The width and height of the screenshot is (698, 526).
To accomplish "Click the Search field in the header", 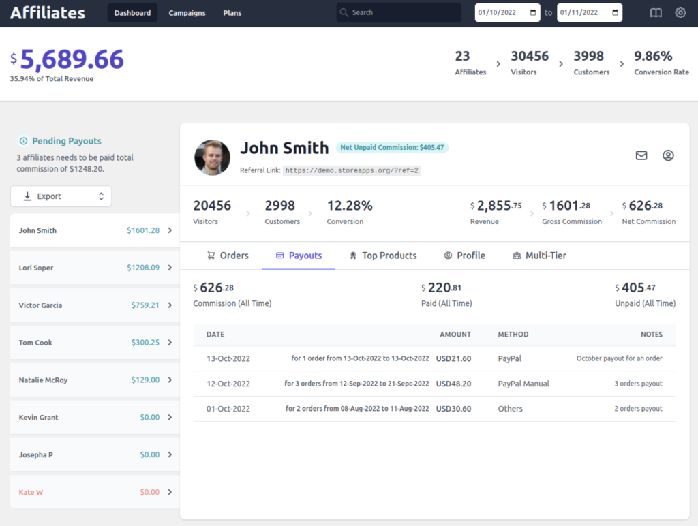I will 398,12.
